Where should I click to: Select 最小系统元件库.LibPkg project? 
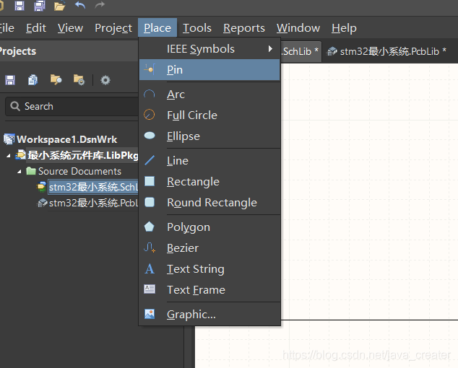[x=83, y=155]
